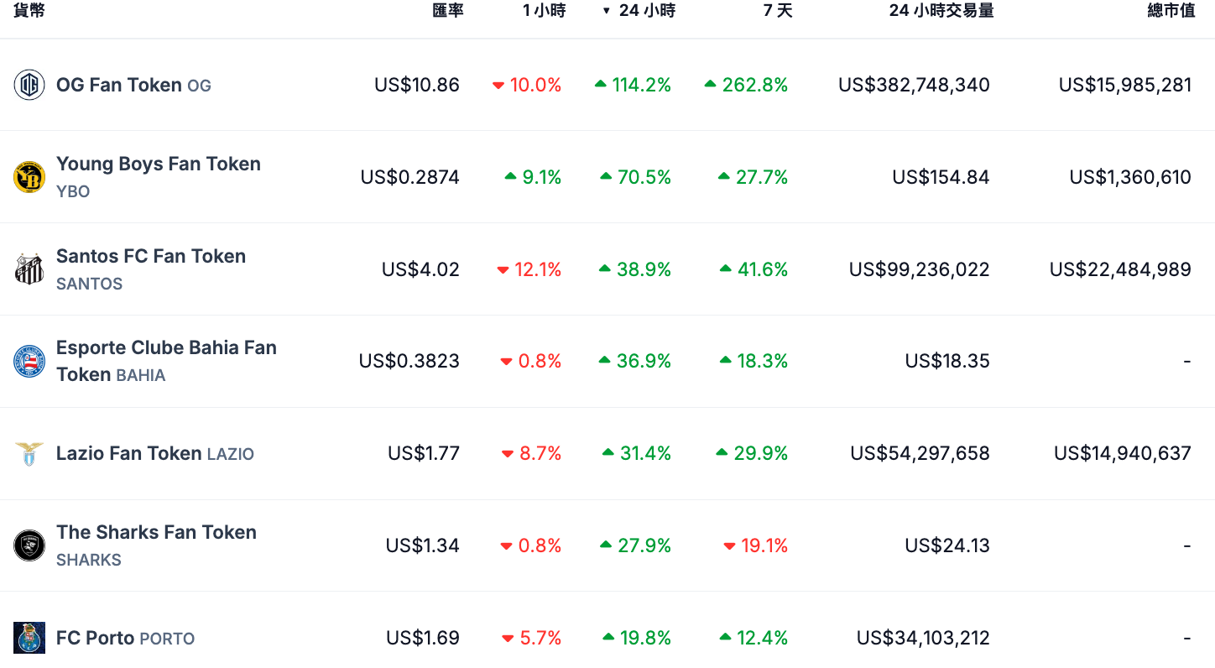Open Esporte Clube Bahia Fan Token page
This screenshot has width=1215, height=668.
[x=166, y=348]
